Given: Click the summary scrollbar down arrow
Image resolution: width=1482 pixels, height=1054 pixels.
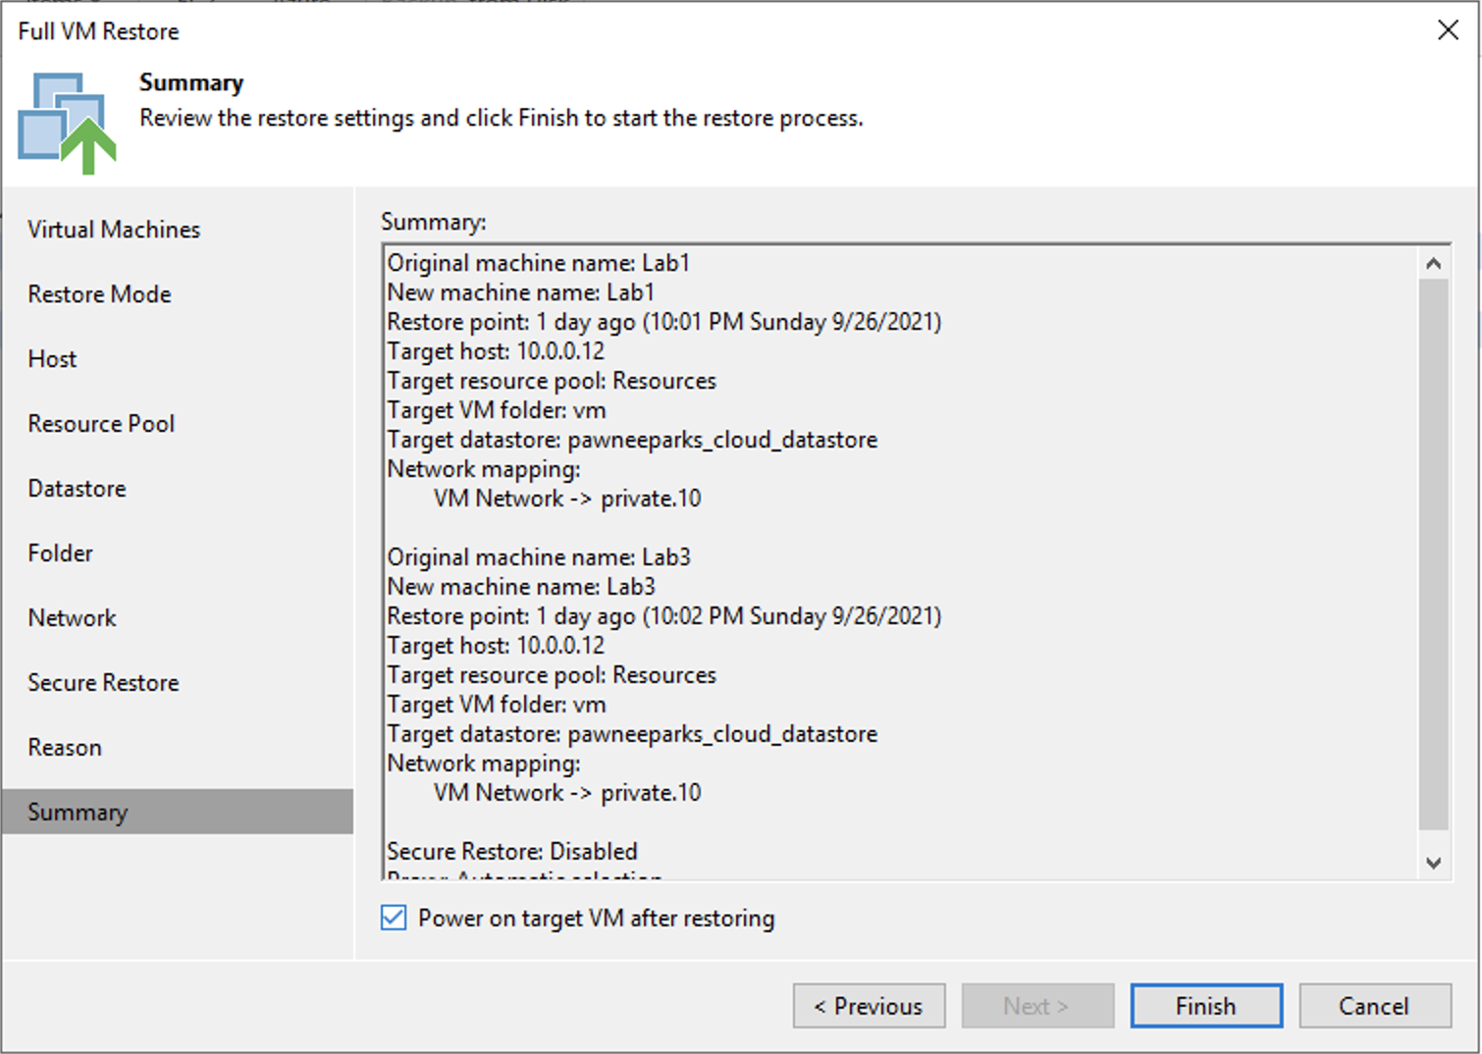Looking at the screenshot, I should (1433, 863).
